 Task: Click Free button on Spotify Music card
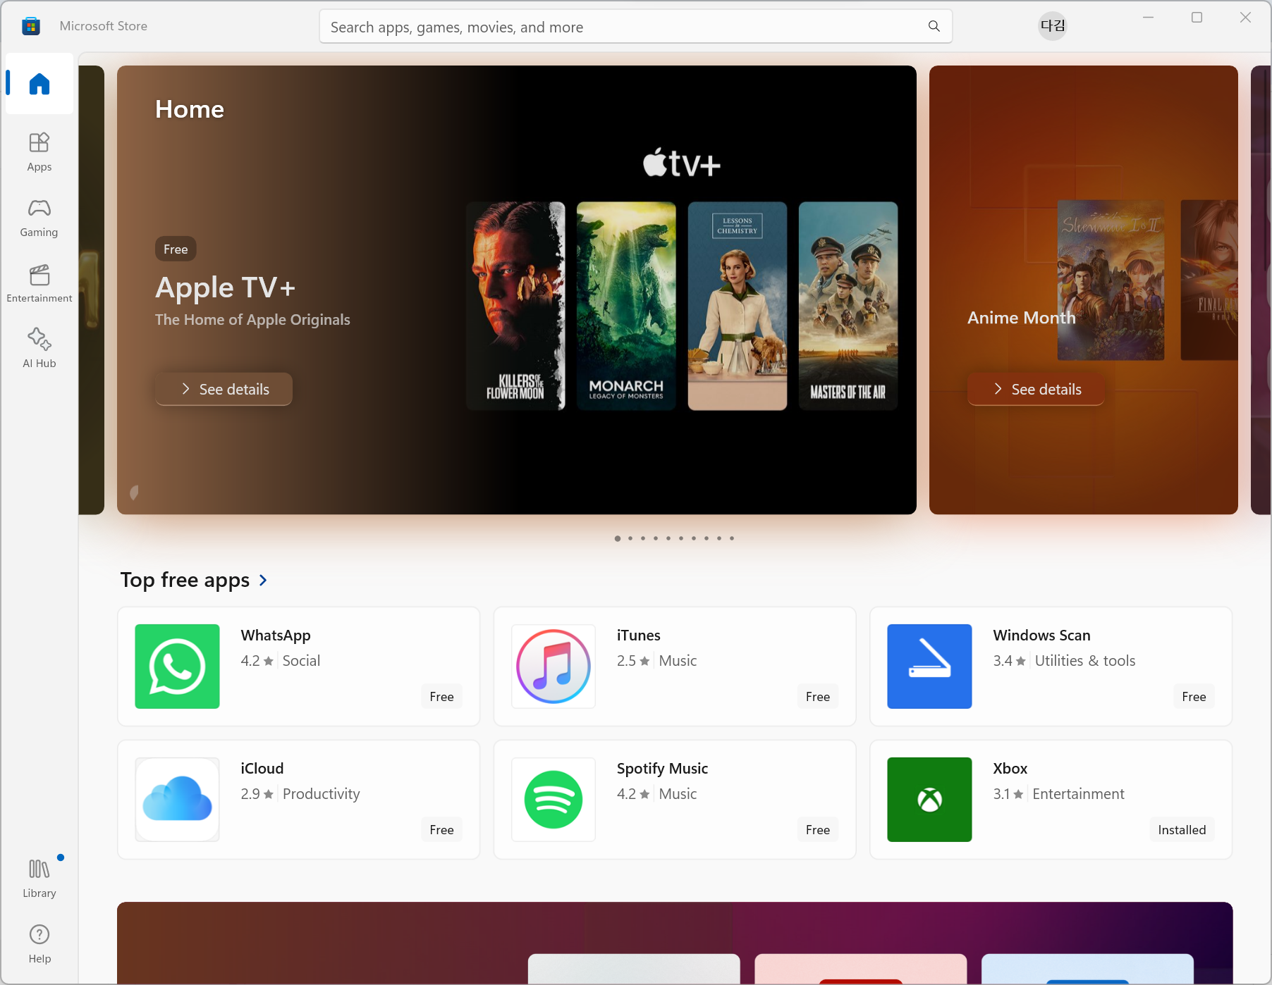coord(818,830)
